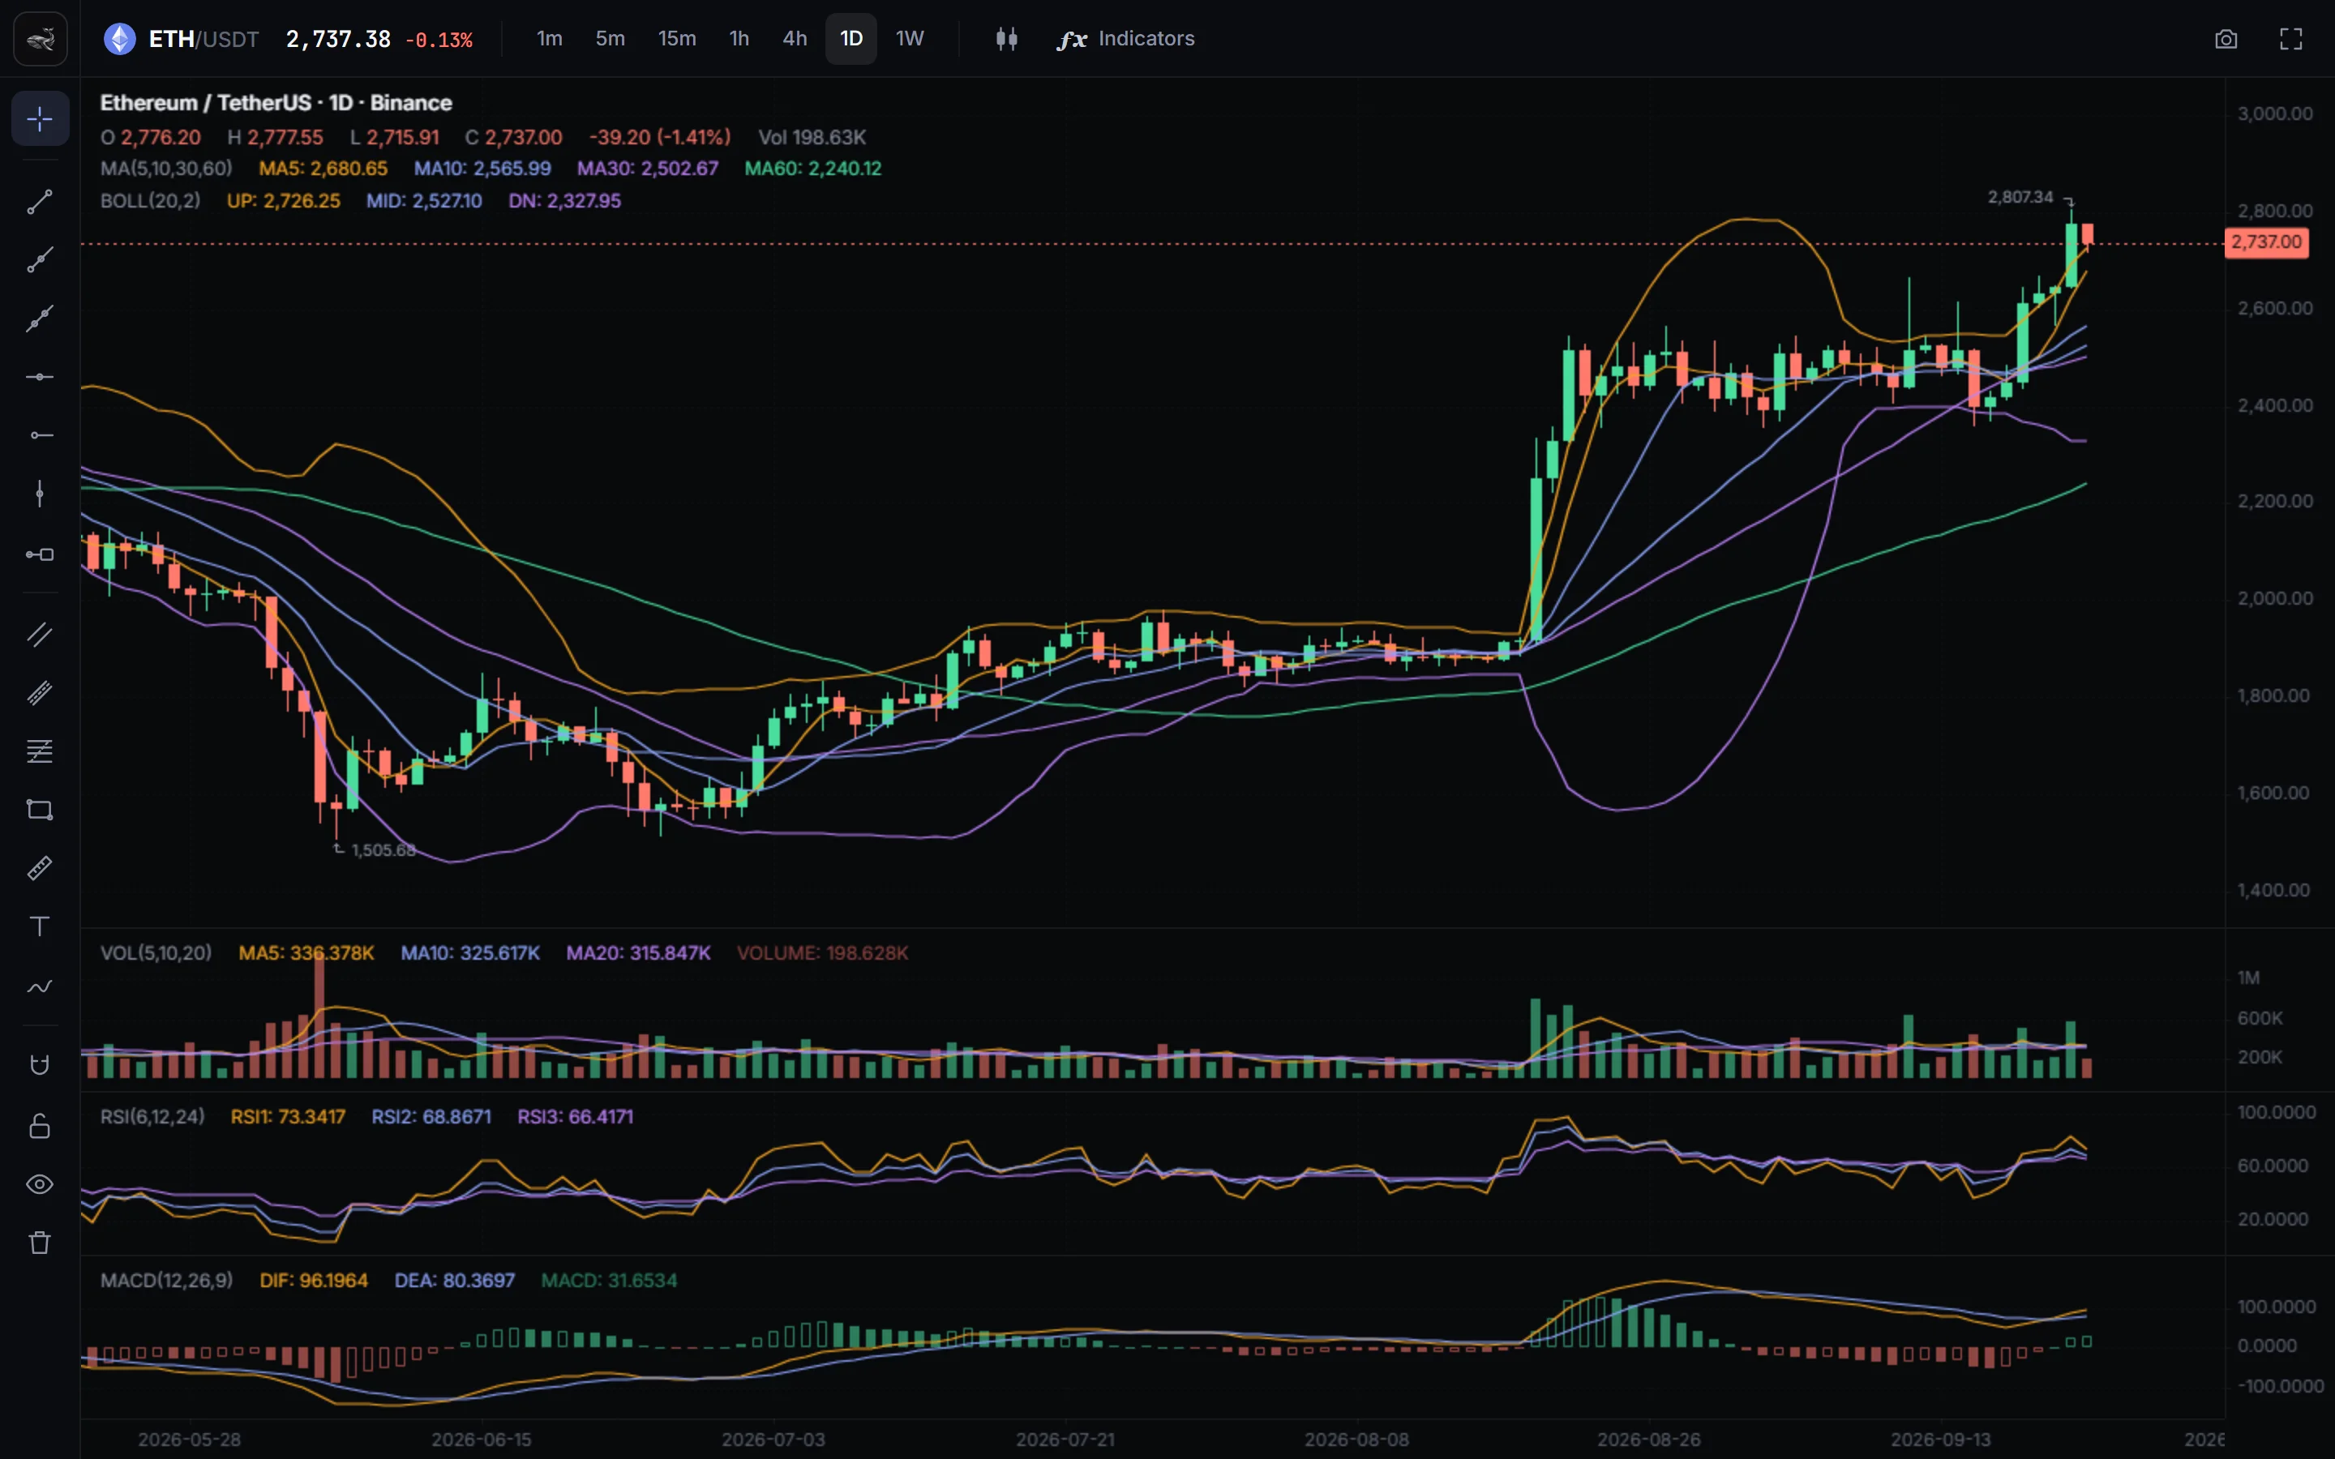Switch to the 1W timeframe
This screenshot has height=1459, width=2335.
tap(909, 39)
